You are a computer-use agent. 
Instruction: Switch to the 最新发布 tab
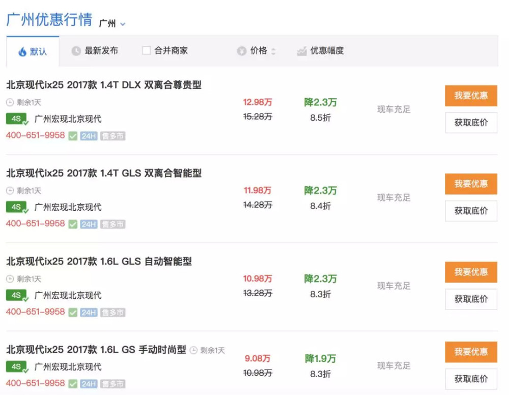click(101, 51)
